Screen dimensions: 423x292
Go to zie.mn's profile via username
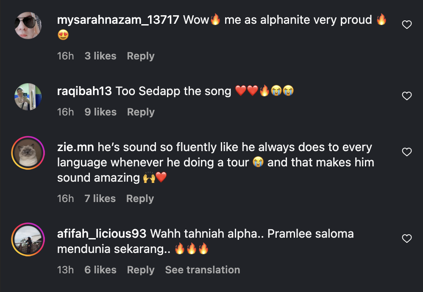[x=76, y=147]
